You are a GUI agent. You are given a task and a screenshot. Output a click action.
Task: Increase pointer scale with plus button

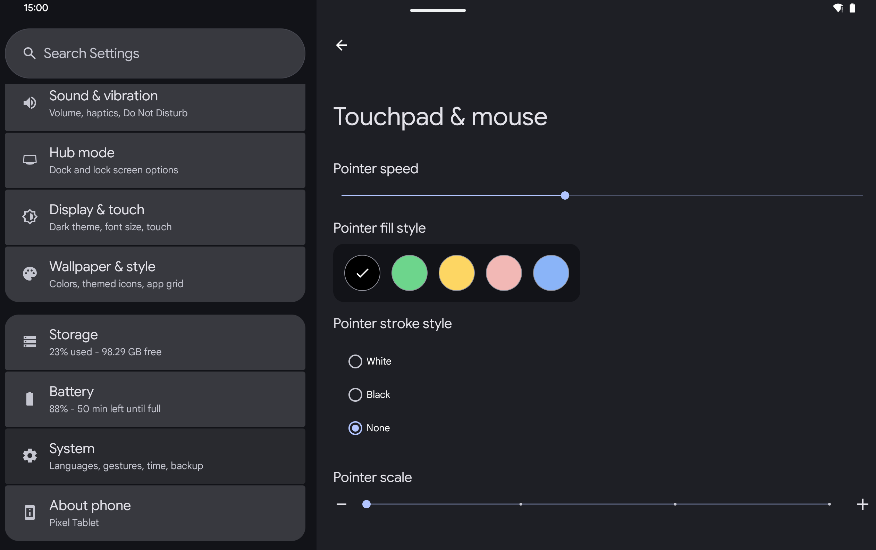coord(863,505)
